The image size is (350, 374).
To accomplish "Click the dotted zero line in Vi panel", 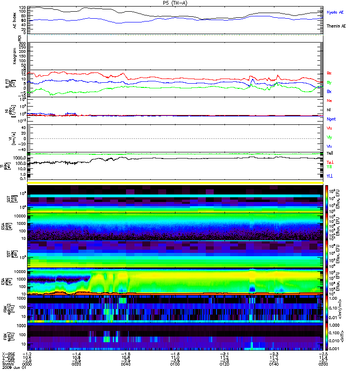I will tap(175, 138).
